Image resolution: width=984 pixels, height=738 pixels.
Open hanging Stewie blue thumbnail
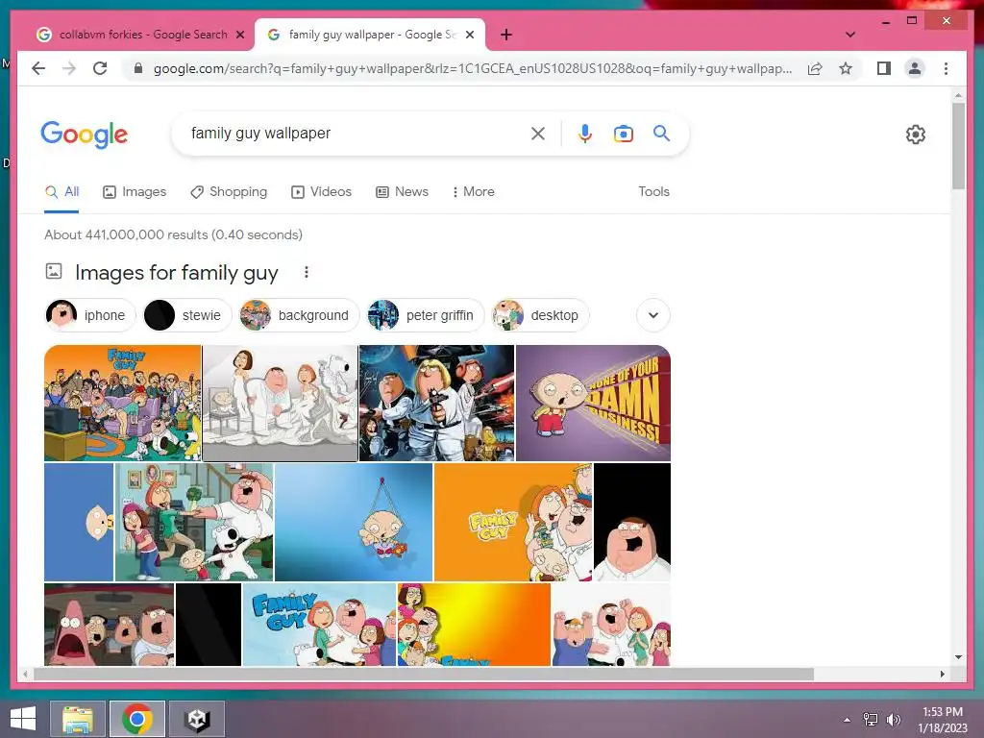(354, 522)
